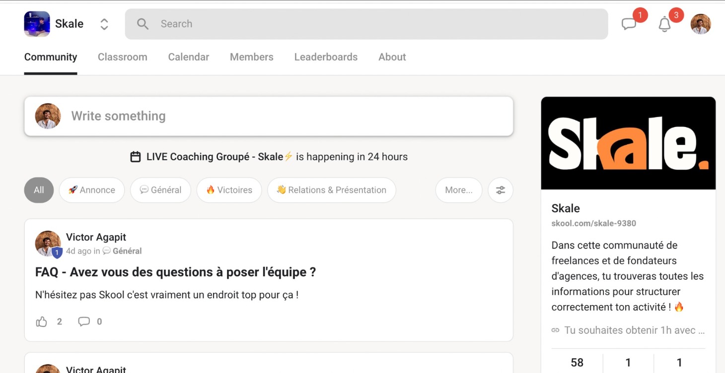Click the Skale banner image in sidebar
Image resolution: width=725 pixels, height=373 pixels.
[x=628, y=143]
